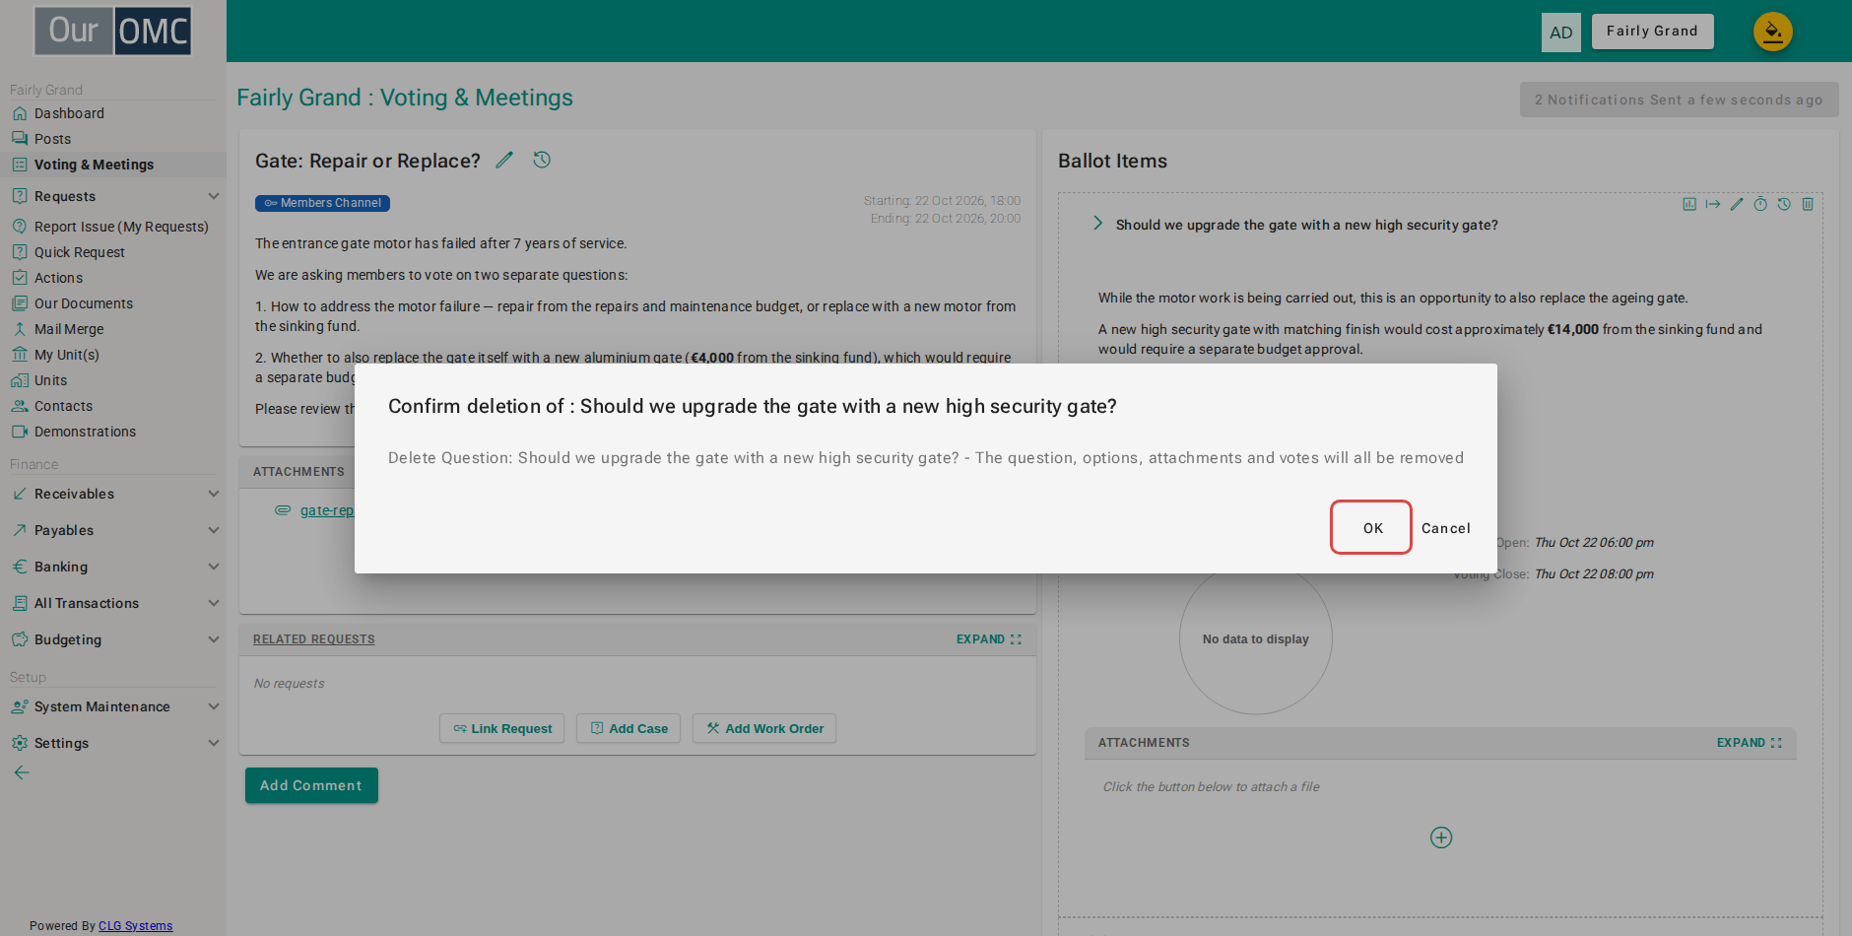Click the Our OMC logo

(113, 31)
